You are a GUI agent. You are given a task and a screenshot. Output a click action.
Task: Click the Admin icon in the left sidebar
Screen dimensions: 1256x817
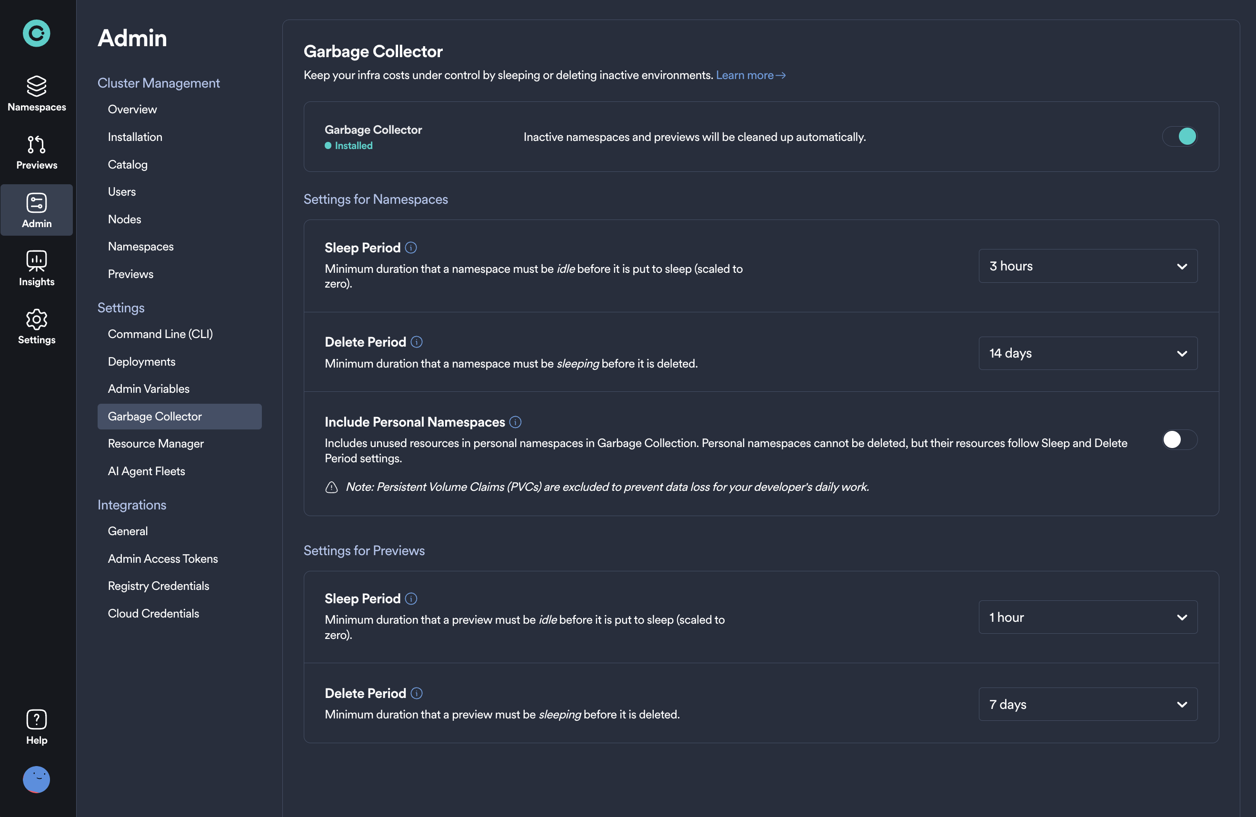[36, 209]
